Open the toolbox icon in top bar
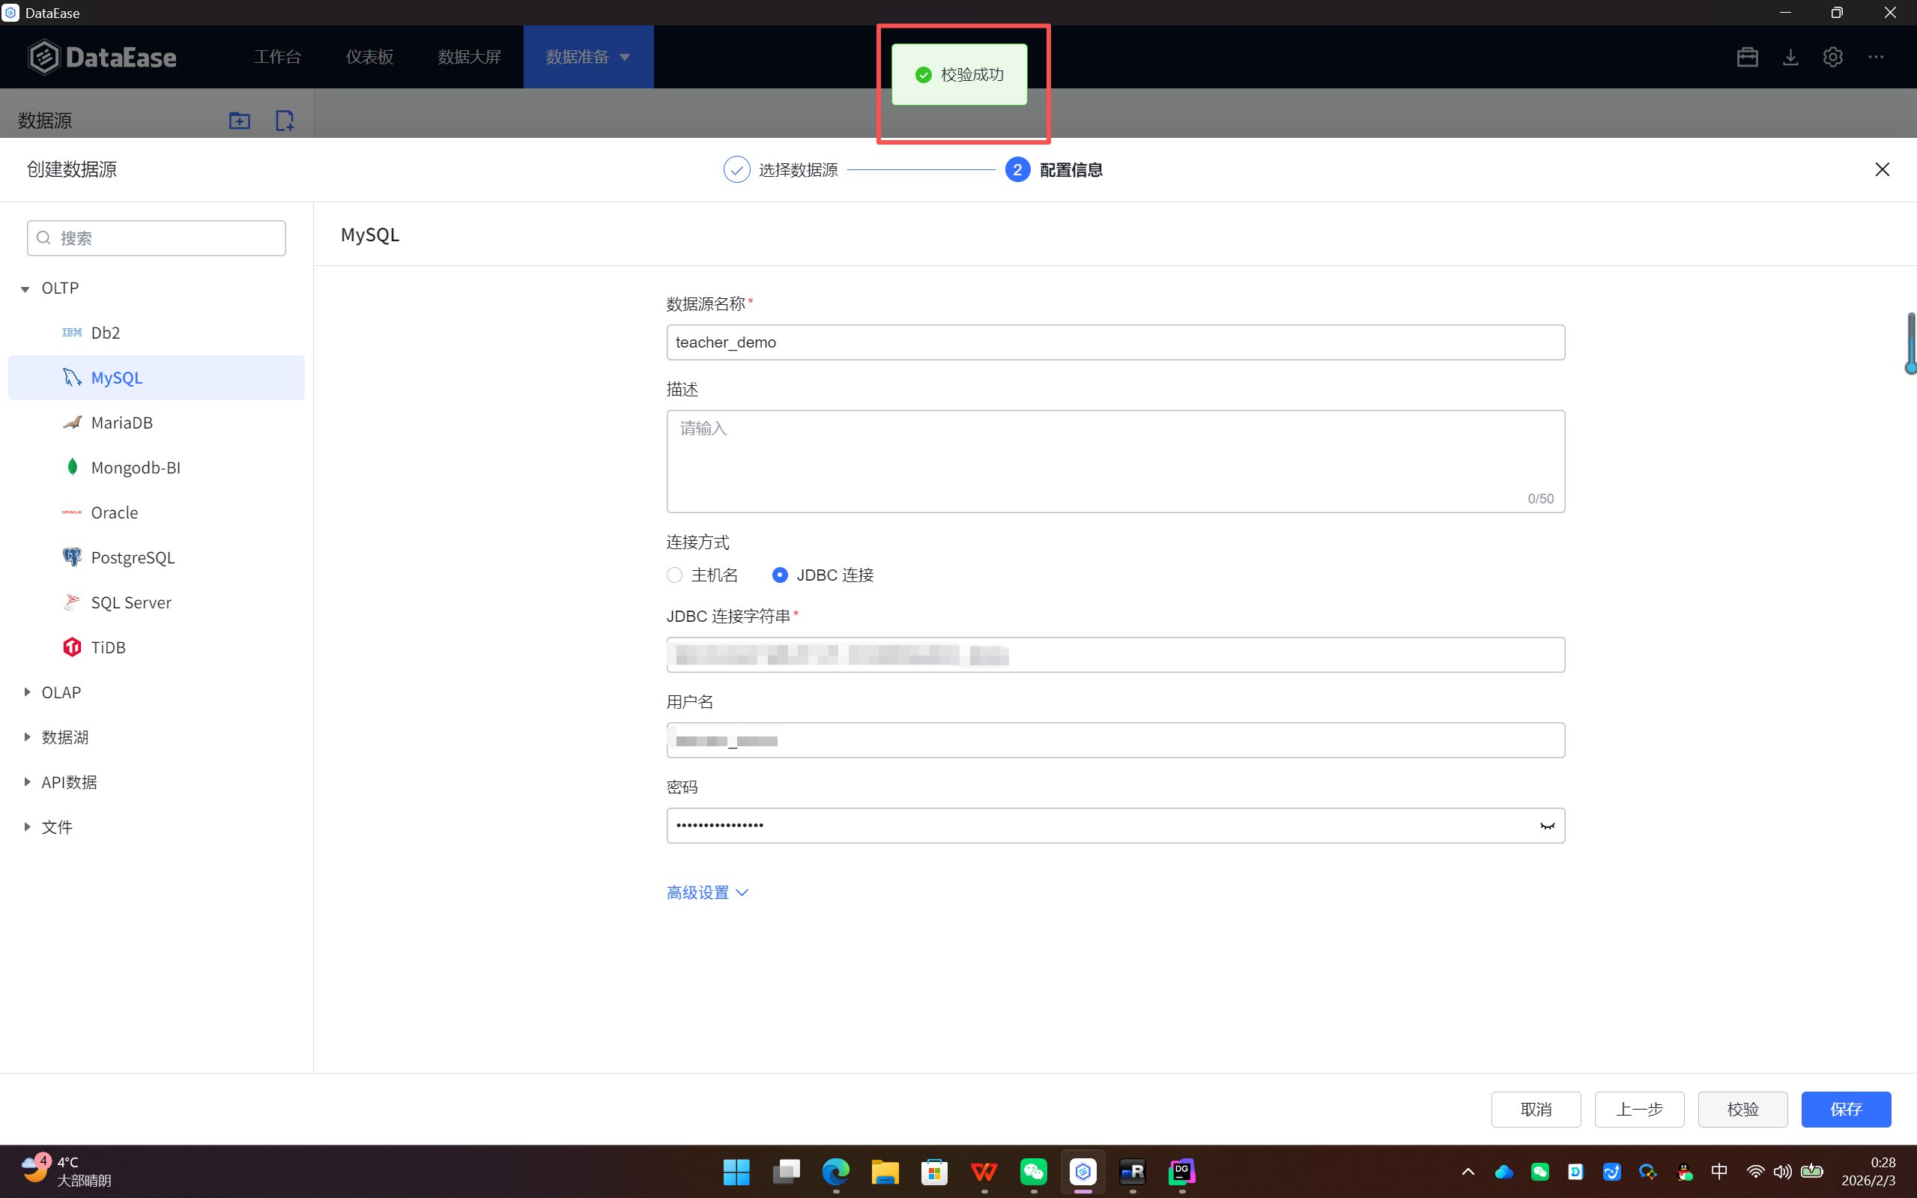Image resolution: width=1917 pixels, height=1198 pixels. 1747,57
